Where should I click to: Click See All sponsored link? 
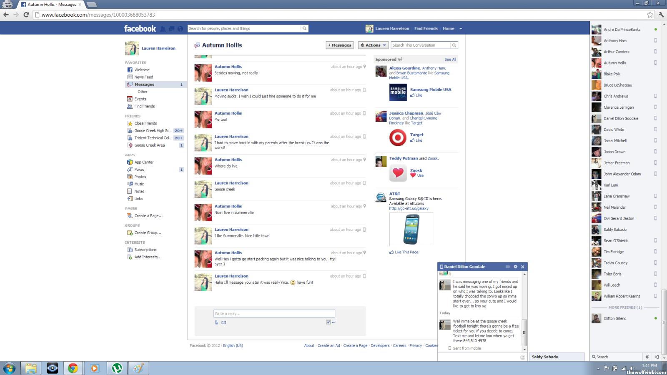(x=450, y=60)
